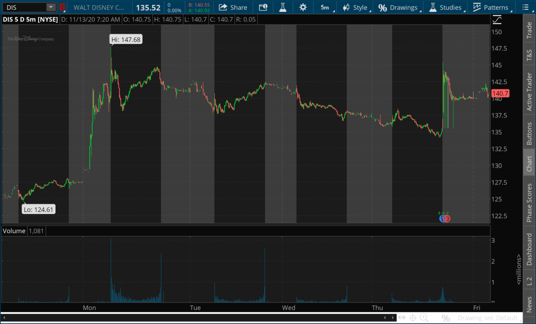Open the Dashboard side tab
536x324 pixels.
click(529, 248)
